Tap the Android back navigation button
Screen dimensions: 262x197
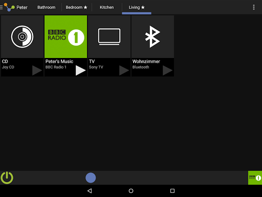pos(90,191)
